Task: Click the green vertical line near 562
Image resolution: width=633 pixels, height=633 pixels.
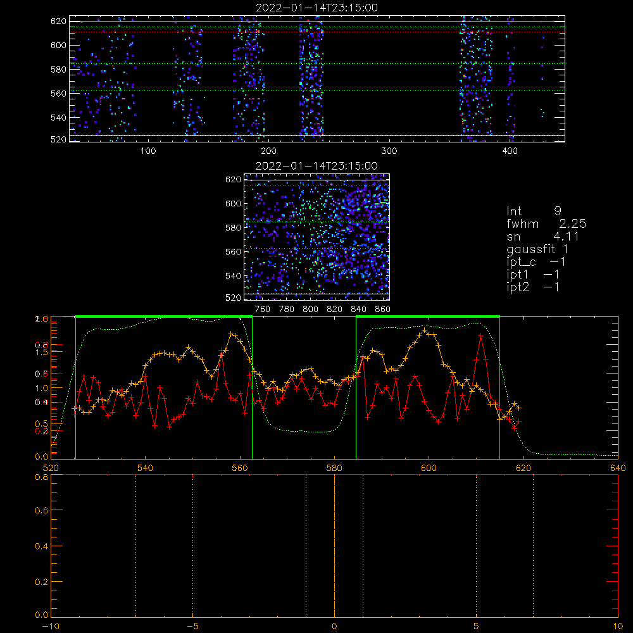Action: pos(253,387)
